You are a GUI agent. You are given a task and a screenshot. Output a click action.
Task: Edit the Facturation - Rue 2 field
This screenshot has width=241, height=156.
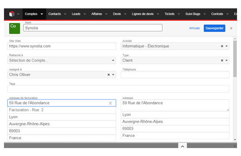coord(62,110)
